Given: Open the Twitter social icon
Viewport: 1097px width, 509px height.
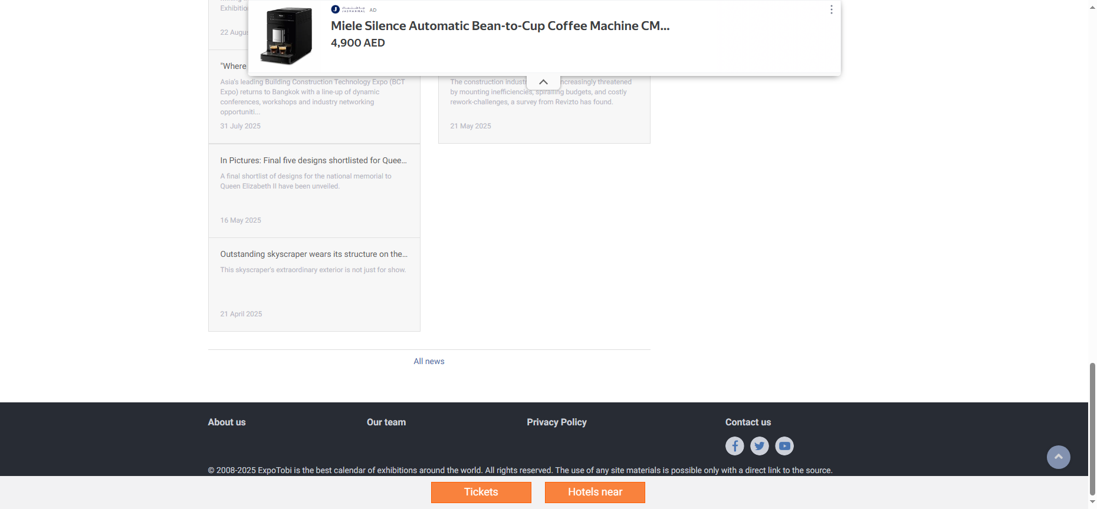Looking at the screenshot, I should 759,446.
